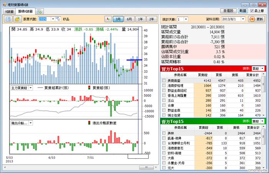Open the 主力買賣超 indicator dropdown
This screenshot has height=173, width=269.
click(30, 88)
